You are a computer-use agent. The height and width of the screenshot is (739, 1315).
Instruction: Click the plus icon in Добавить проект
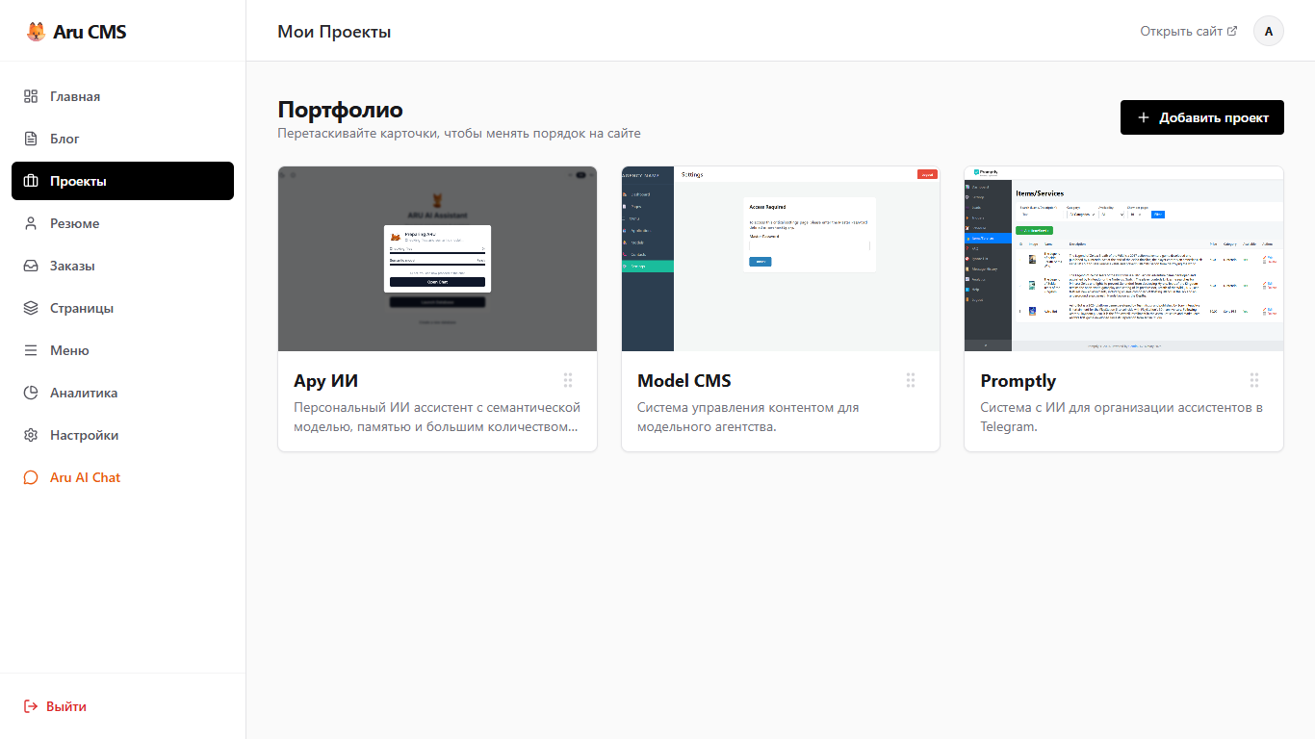[x=1144, y=117]
